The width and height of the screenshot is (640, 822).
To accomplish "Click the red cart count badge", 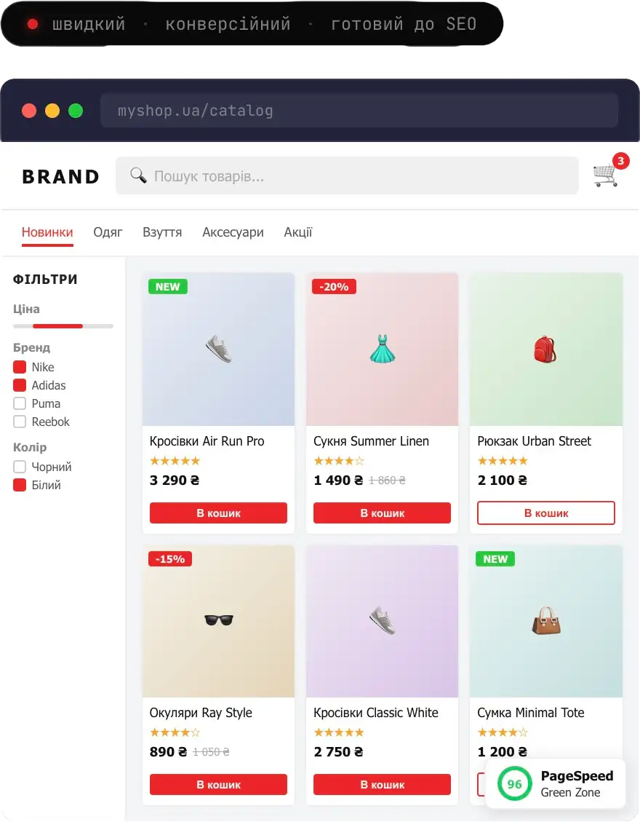I will pos(620,161).
